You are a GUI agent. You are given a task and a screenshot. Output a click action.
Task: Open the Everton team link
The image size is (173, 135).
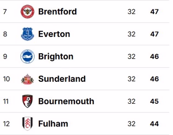54,34
